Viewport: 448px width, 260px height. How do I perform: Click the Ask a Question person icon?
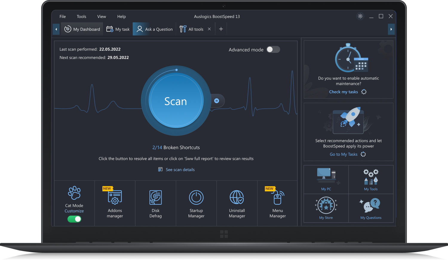[139, 29]
